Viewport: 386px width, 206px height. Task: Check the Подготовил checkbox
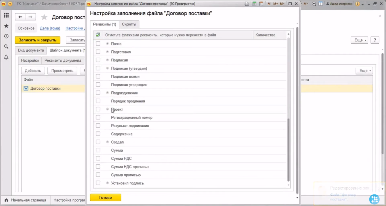pos(98,52)
